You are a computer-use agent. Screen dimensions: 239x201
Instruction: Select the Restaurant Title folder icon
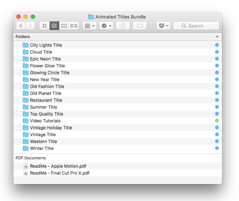(26, 100)
